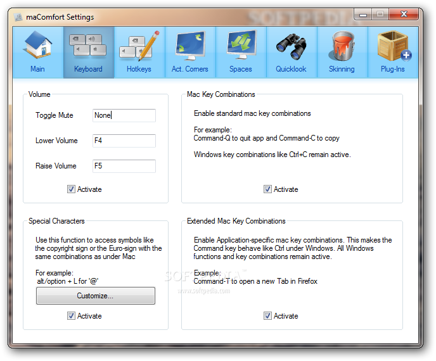Toggle Mac Key Combinations Activate checkbox

[267, 189]
